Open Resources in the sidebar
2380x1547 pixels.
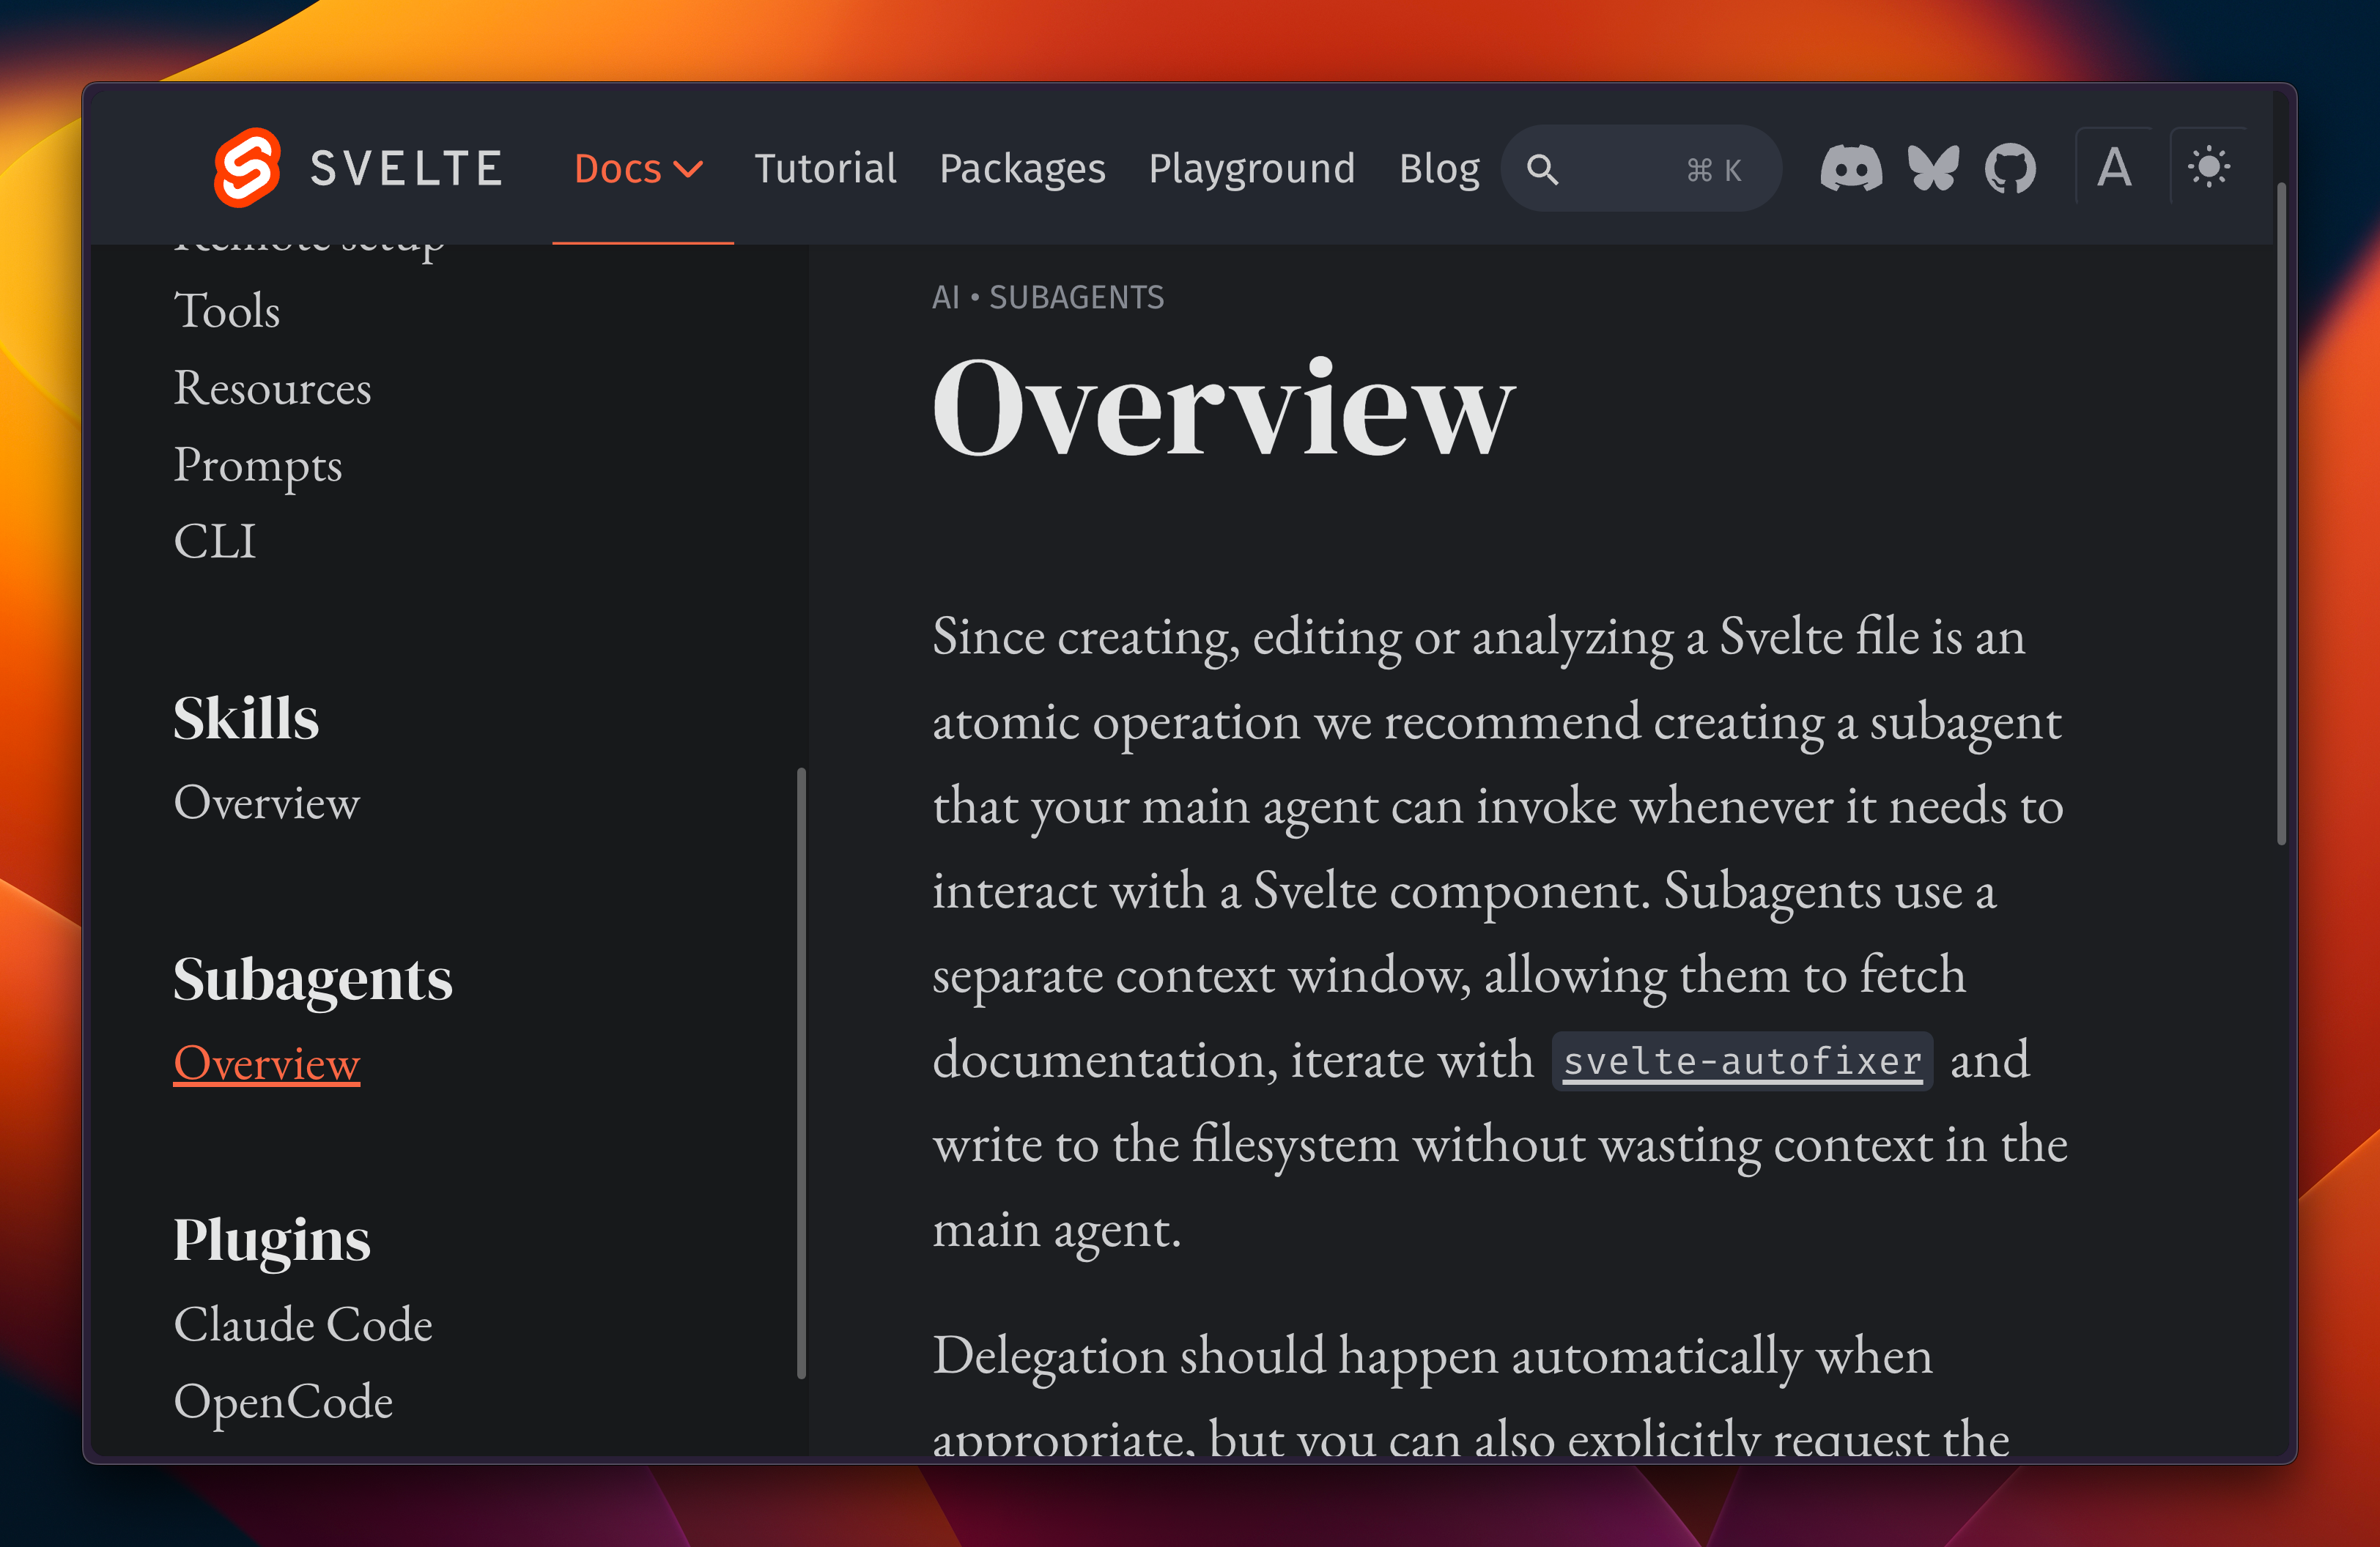point(272,387)
